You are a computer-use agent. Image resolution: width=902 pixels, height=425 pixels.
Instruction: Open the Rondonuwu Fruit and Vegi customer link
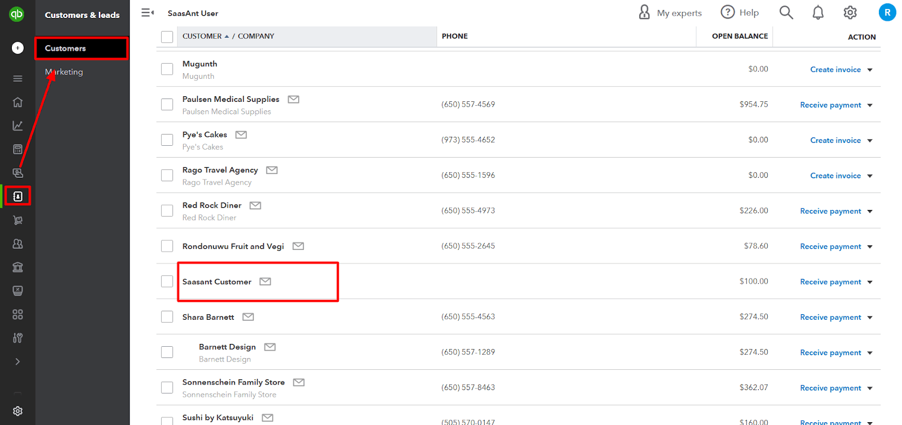pos(233,247)
